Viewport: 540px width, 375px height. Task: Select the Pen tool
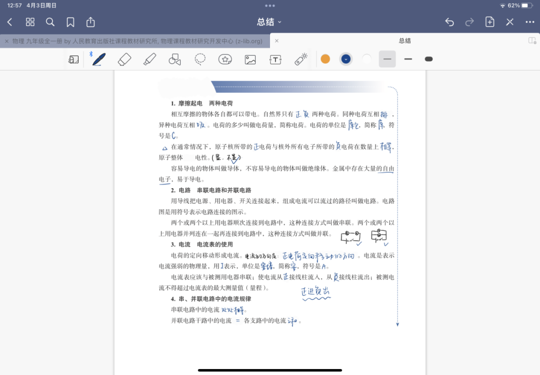pos(98,59)
